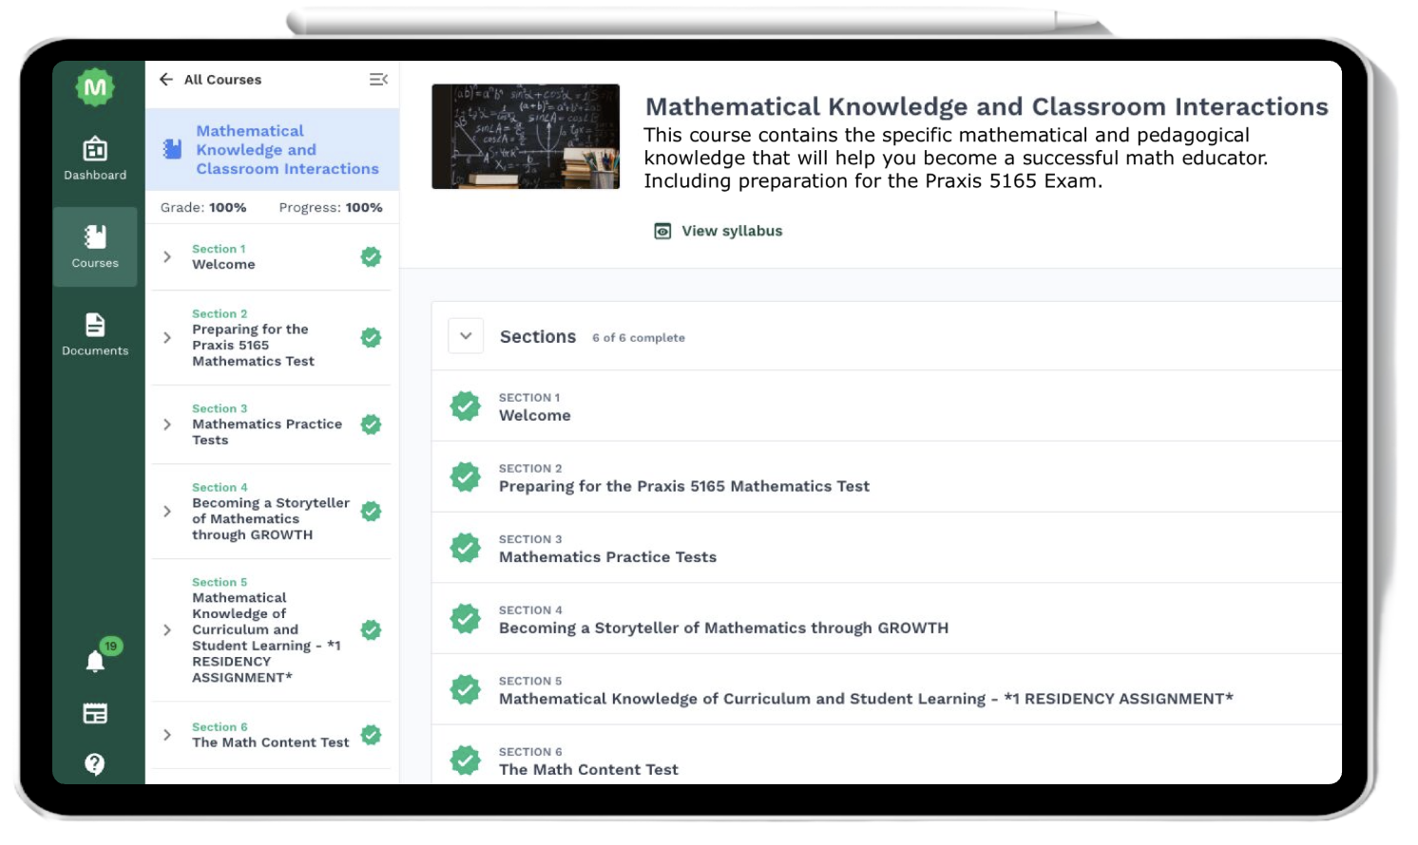This screenshot has width=1418, height=845.
Task: Open Preparing for the Praxis 5165 Mathematics Test
Action: click(x=683, y=486)
